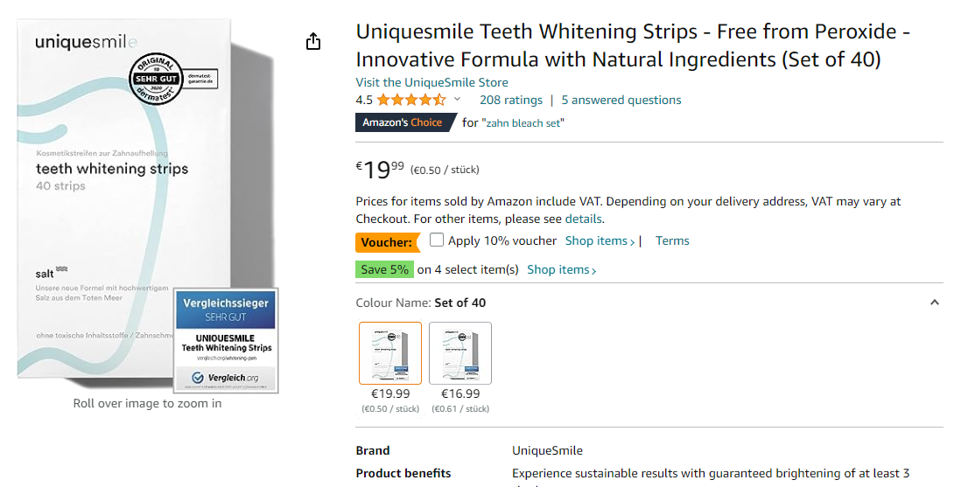The width and height of the screenshot is (954, 487).
Task: Open Shop items next to voucher
Action: [600, 241]
